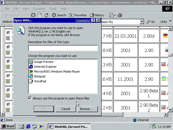Image resolution: width=173 pixels, height=130 pixels.
Task: Open the View menu
Action: [x=26, y=9]
